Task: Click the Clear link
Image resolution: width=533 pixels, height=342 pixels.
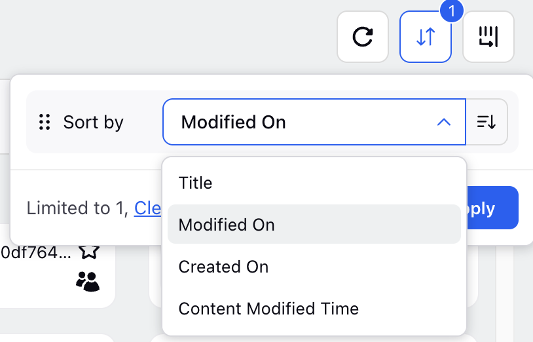Action: point(147,208)
